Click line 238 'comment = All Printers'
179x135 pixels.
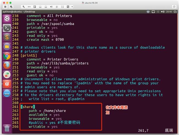49,16
